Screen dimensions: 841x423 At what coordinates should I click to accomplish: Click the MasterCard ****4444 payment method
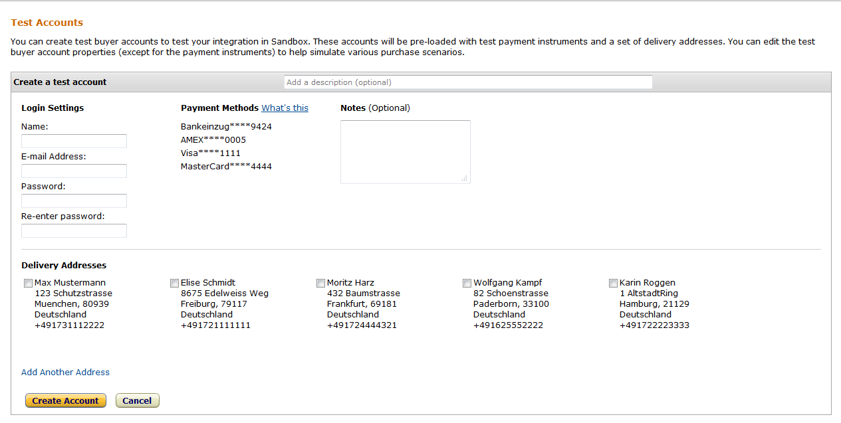[x=226, y=166]
